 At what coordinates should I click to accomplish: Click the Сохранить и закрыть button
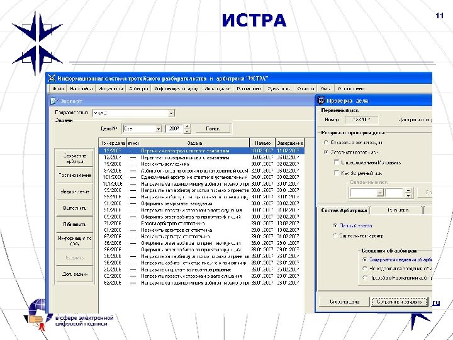pos(400,302)
